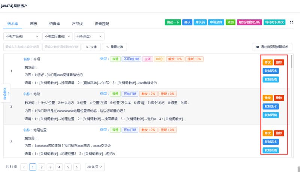
Task: Click 通过拷贝码新建话术 button
Action: coord(272,47)
